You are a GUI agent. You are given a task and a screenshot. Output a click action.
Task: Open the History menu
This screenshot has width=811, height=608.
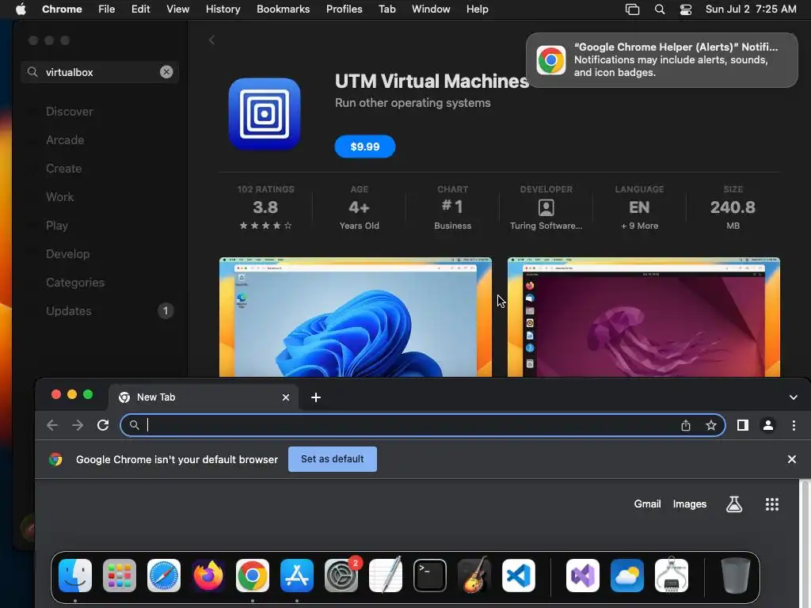(223, 9)
